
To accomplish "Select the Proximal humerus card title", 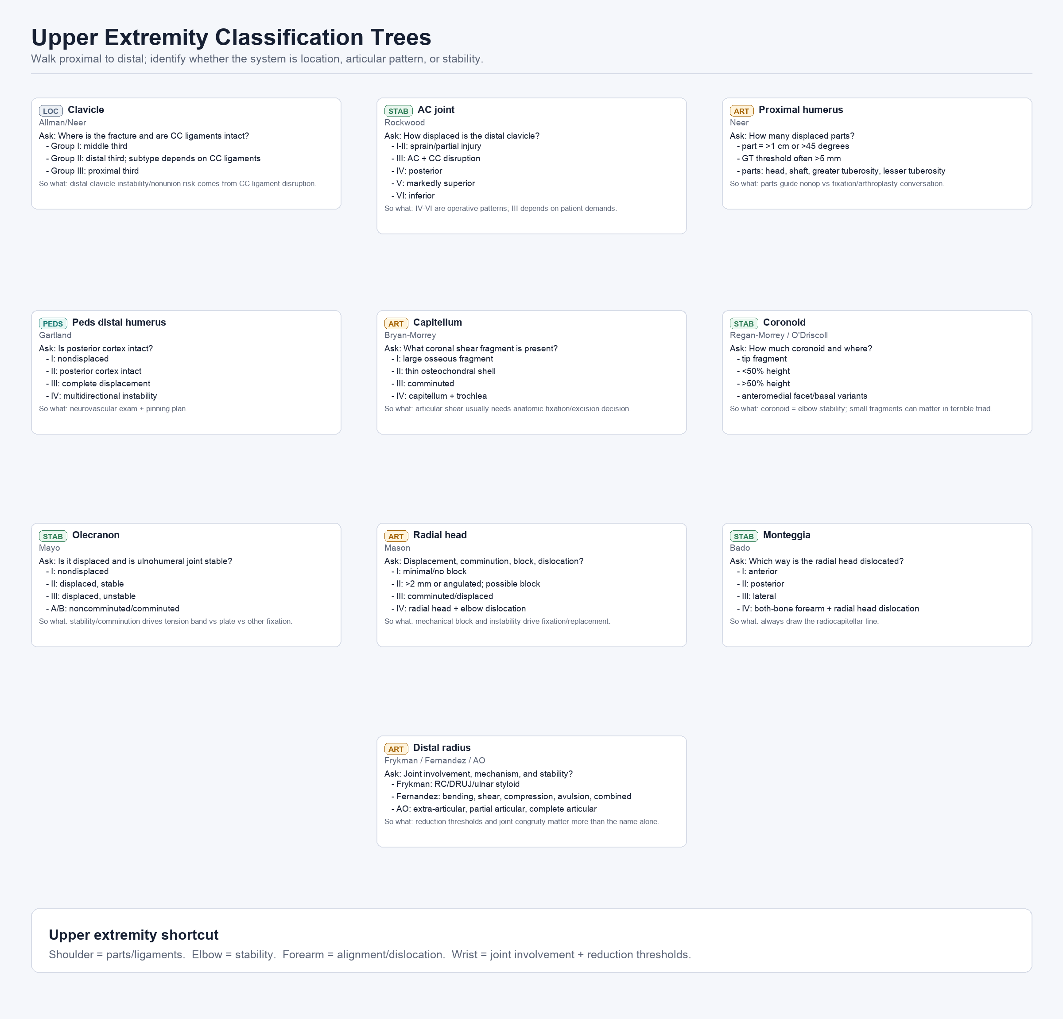I will [800, 109].
